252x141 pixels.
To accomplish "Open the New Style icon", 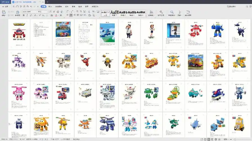I will point(151,13).
